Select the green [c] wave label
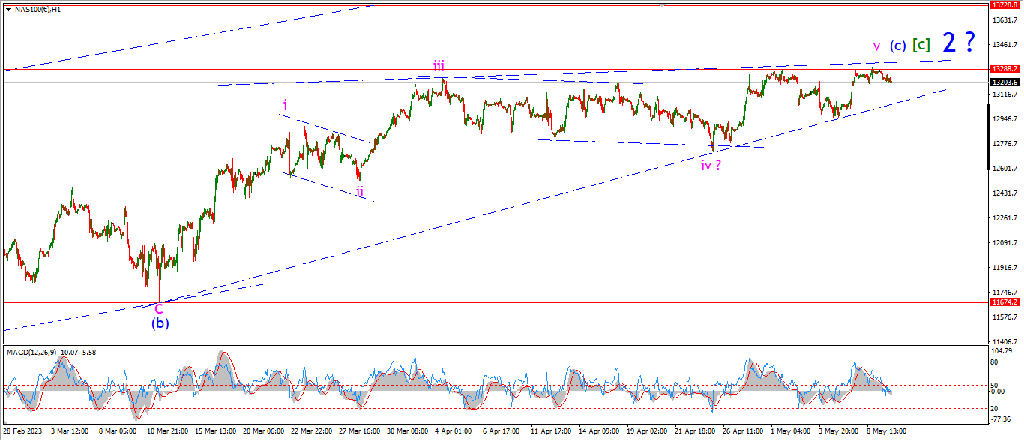Screen dimensions: 1024x441 921,45
